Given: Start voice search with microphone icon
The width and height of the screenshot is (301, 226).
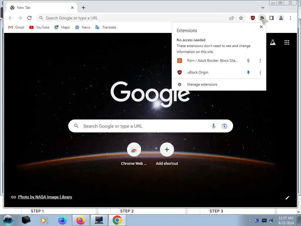Looking at the screenshot, I should [213, 126].
